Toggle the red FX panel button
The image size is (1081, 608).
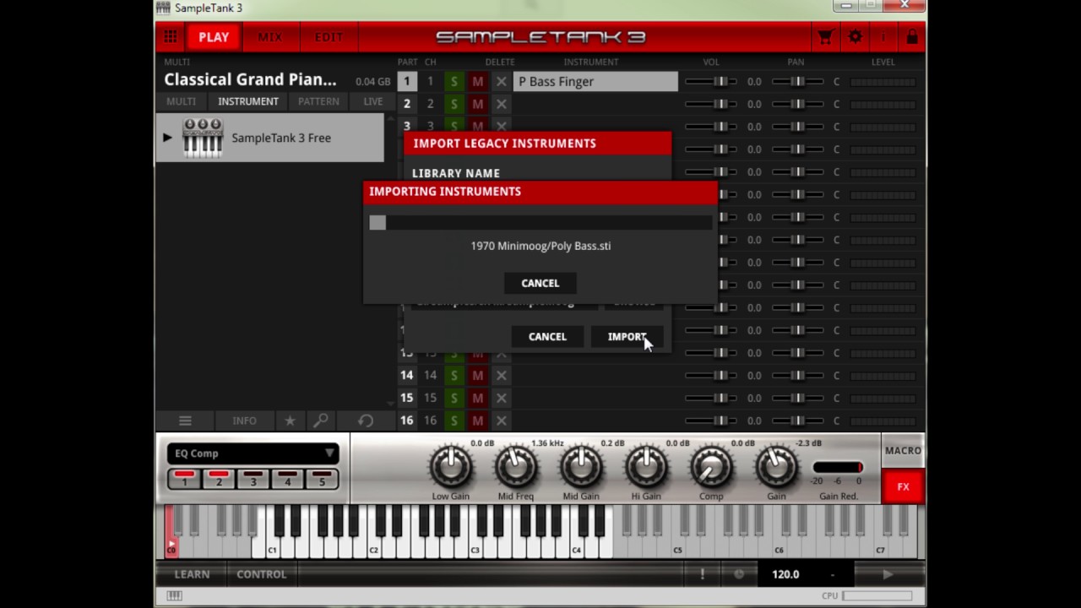coord(903,487)
